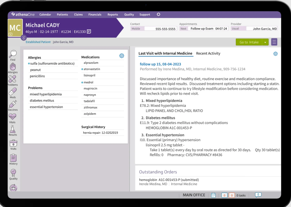
Task: Open the follow up 15, 08-04-2023 link
Action: coord(160,64)
